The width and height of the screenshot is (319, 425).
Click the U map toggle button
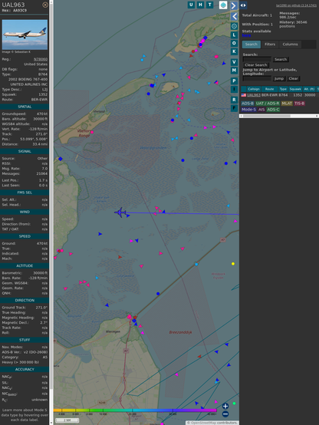(191, 5)
